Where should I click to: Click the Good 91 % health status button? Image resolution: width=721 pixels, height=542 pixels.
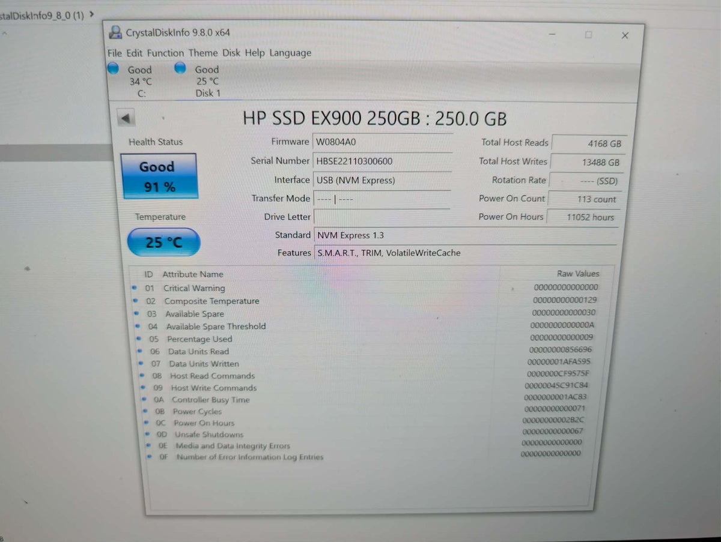(159, 176)
